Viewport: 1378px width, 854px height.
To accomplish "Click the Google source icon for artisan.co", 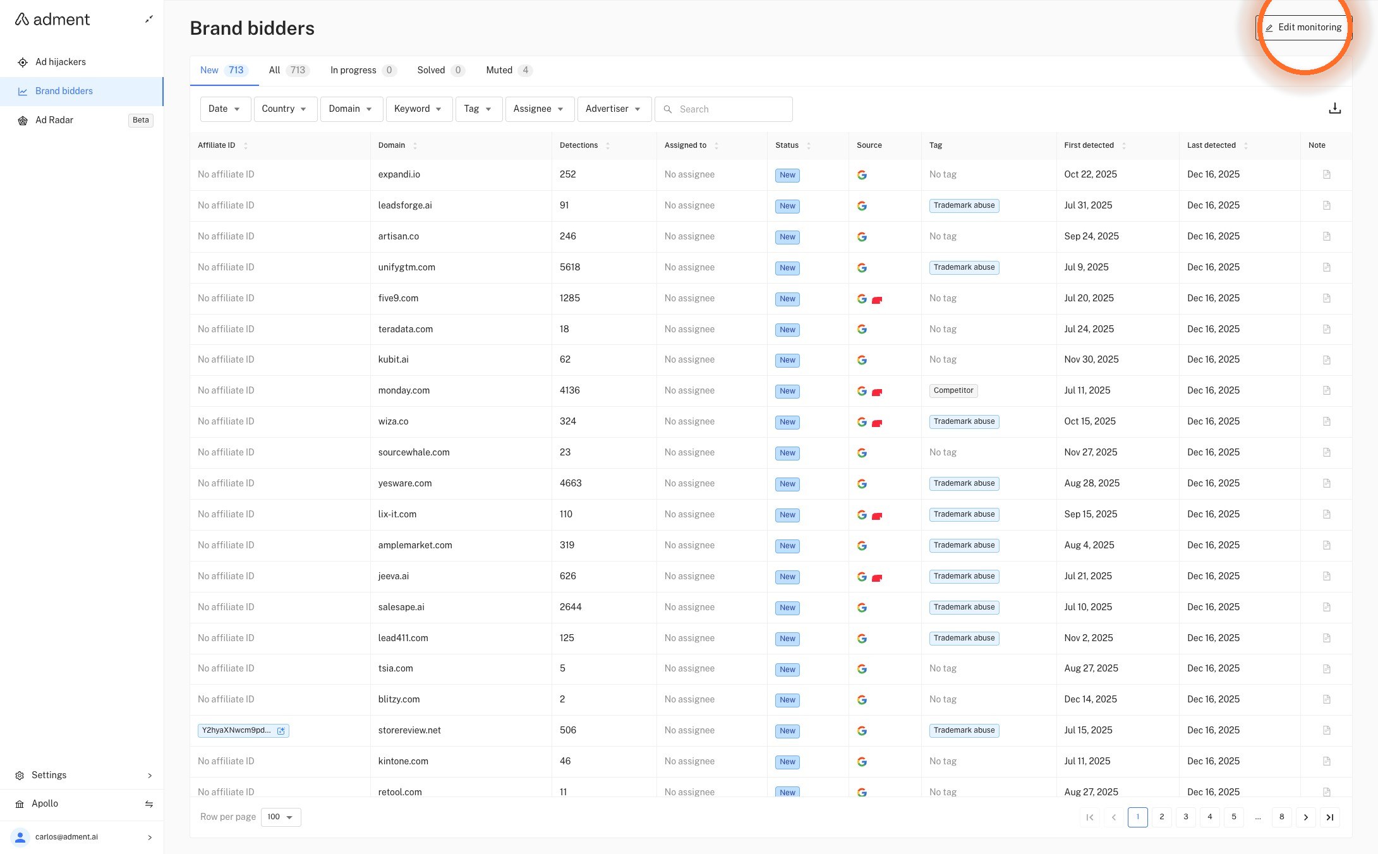I will (862, 237).
